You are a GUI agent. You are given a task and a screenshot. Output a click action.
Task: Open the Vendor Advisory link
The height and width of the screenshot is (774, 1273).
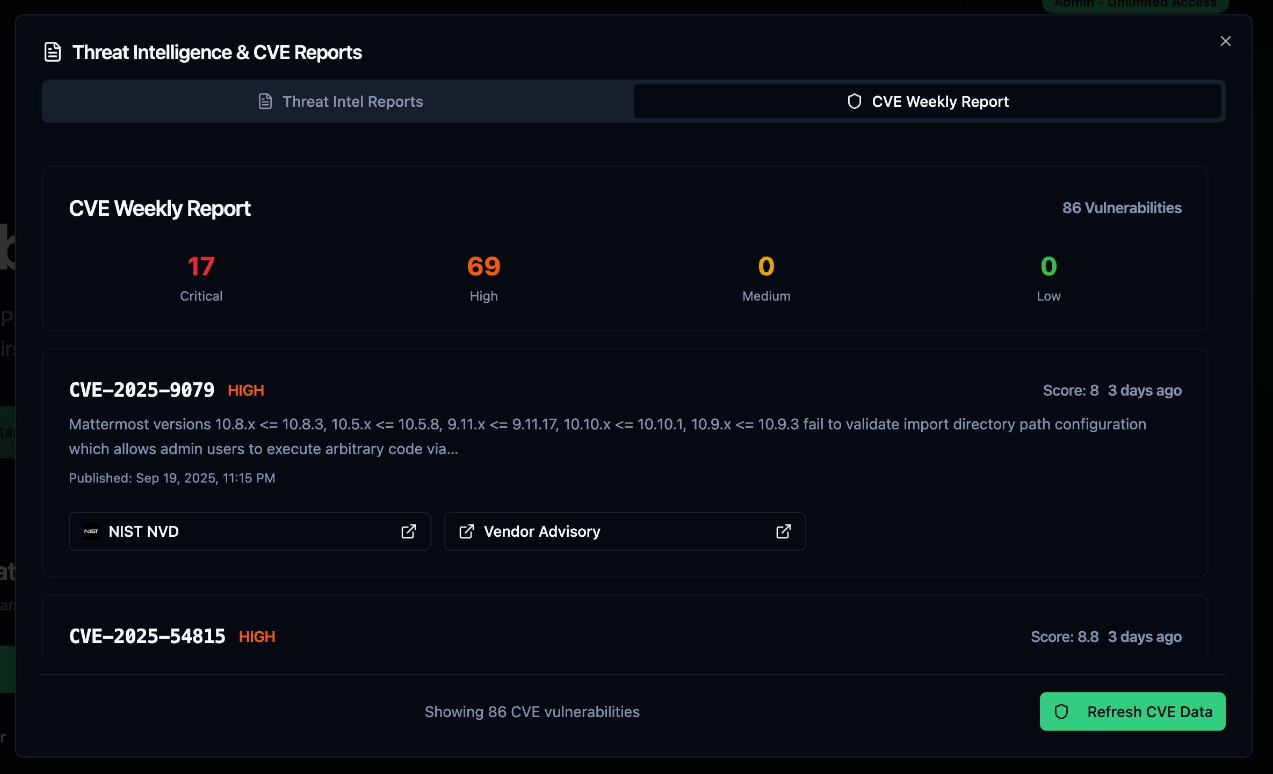coord(625,531)
